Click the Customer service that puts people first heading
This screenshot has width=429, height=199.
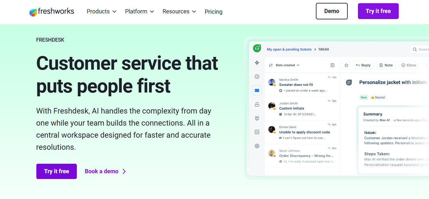click(x=127, y=75)
